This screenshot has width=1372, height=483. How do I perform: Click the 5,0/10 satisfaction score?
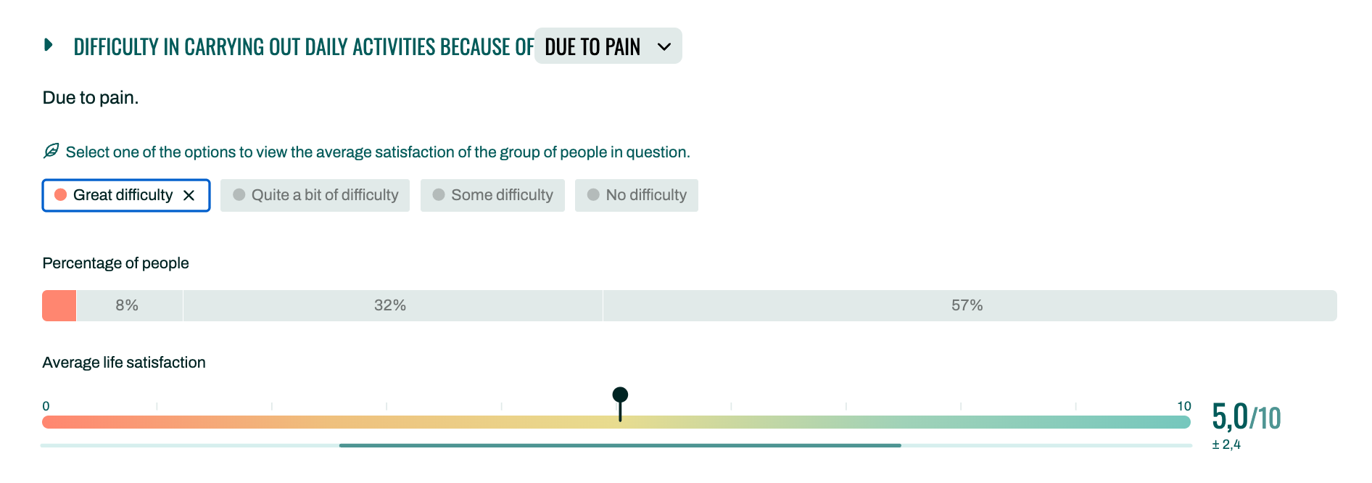[1246, 417]
